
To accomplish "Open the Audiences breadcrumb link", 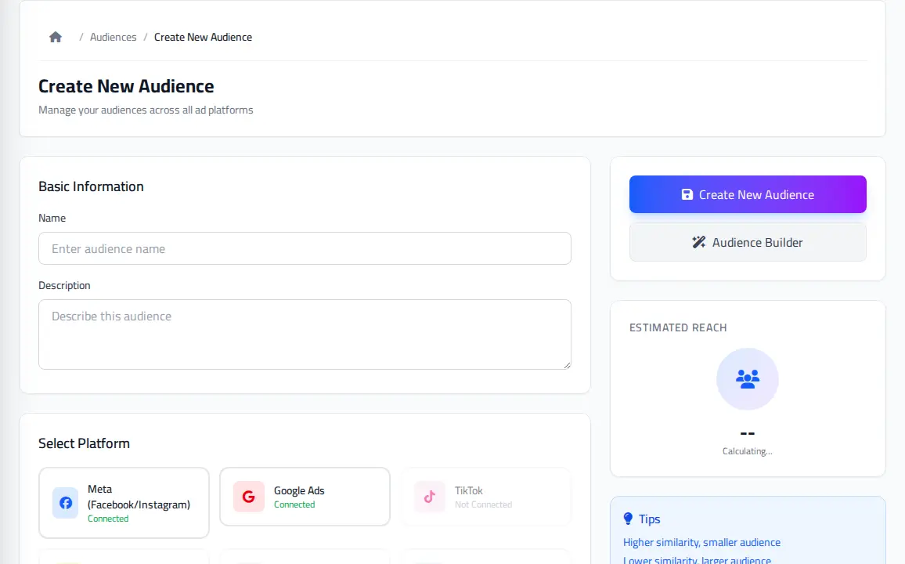I will [x=113, y=37].
